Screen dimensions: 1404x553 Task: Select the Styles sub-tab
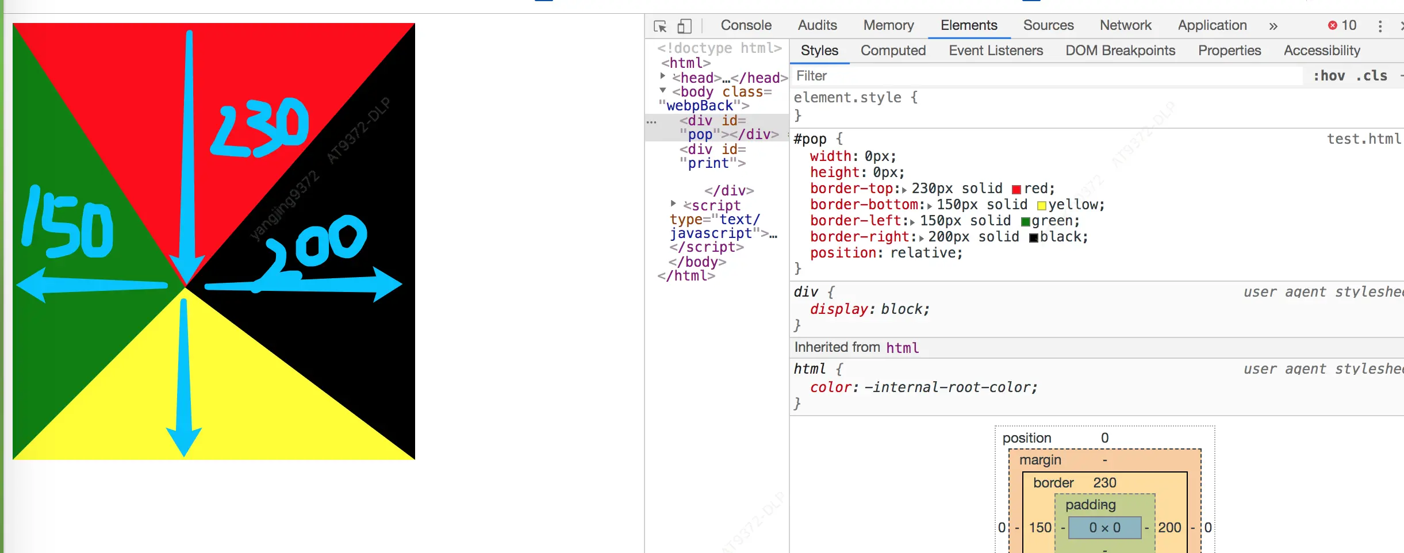click(819, 51)
